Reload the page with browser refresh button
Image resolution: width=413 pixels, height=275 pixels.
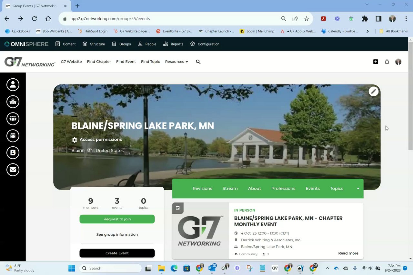[34, 19]
